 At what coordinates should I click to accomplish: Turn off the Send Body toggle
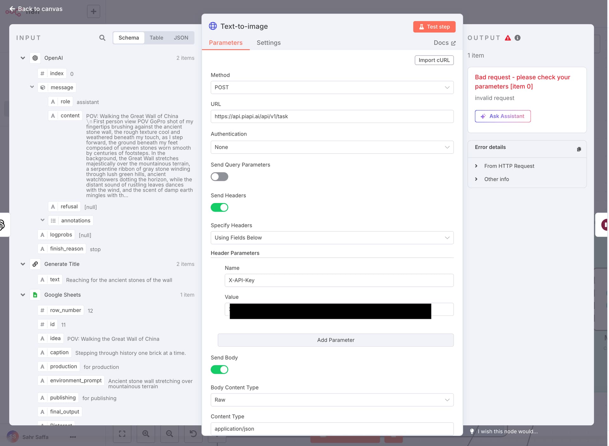[x=219, y=370]
